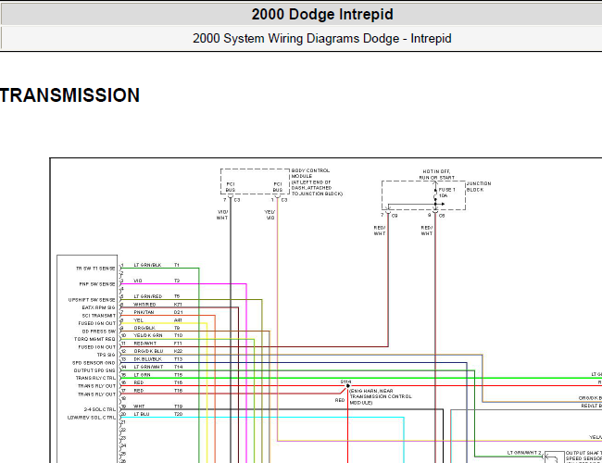The image size is (602, 463).
Task: Click the "BODY CONTROL MODULE" label
Action: (310, 173)
